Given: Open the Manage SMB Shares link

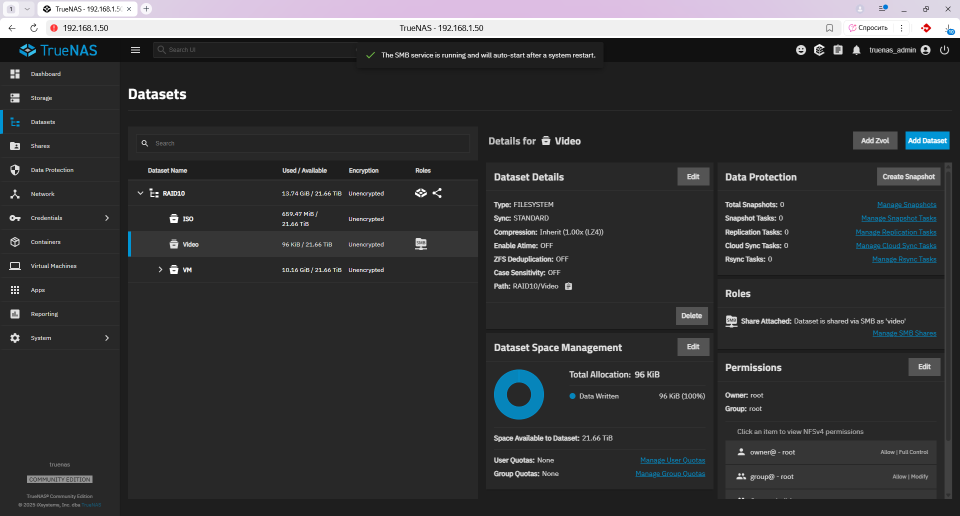Looking at the screenshot, I should (904, 333).
